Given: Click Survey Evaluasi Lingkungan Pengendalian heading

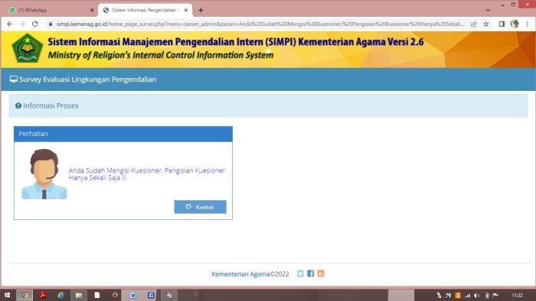Looking at the screenshot, I should click(x=88, y=79).
